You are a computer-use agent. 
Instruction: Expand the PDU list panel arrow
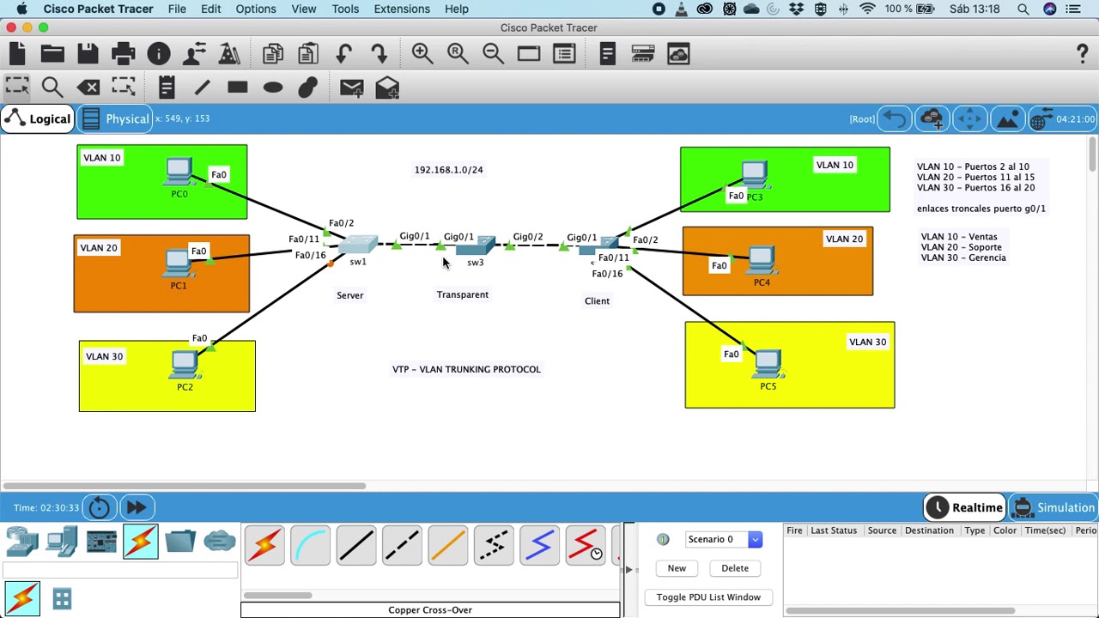pos(628,569)
